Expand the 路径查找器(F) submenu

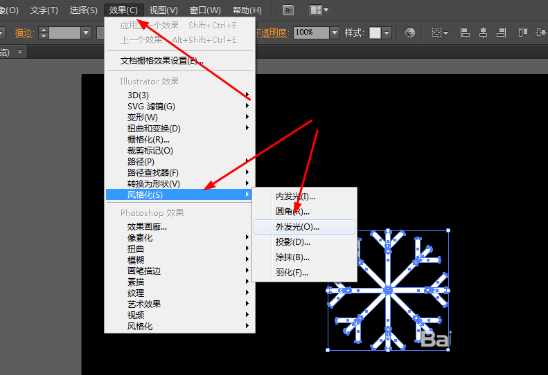coord(179,173)
